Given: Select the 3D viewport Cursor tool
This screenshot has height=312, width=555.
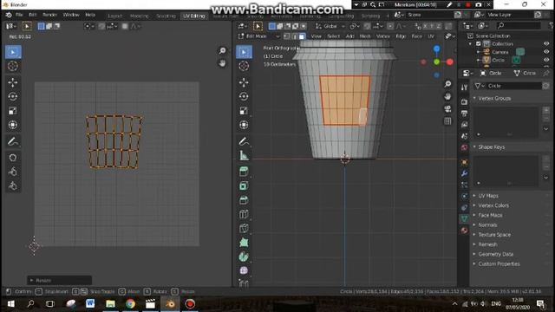Looking at the screenshot, I should click(244, 66).
